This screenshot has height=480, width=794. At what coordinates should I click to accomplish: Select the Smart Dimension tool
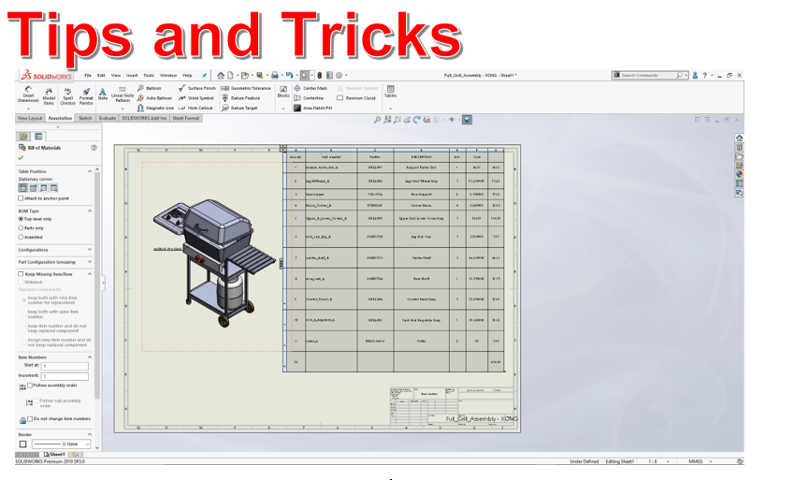click(28, 95)
